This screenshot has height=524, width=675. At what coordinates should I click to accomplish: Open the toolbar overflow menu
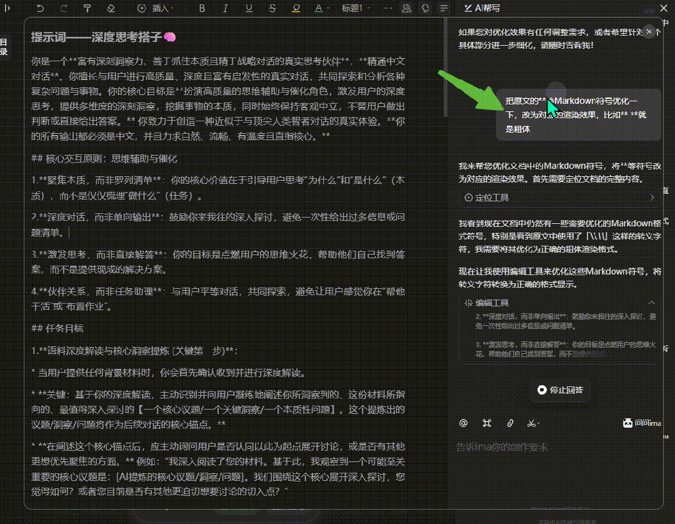(388, 8)
